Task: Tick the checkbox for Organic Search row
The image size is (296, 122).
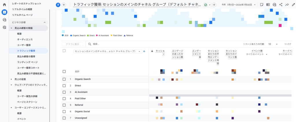Action: [64, 79]
